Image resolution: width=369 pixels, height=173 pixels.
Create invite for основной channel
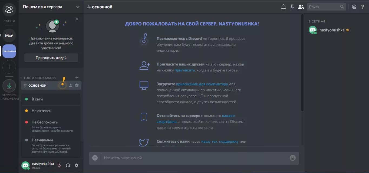[71, 85]
